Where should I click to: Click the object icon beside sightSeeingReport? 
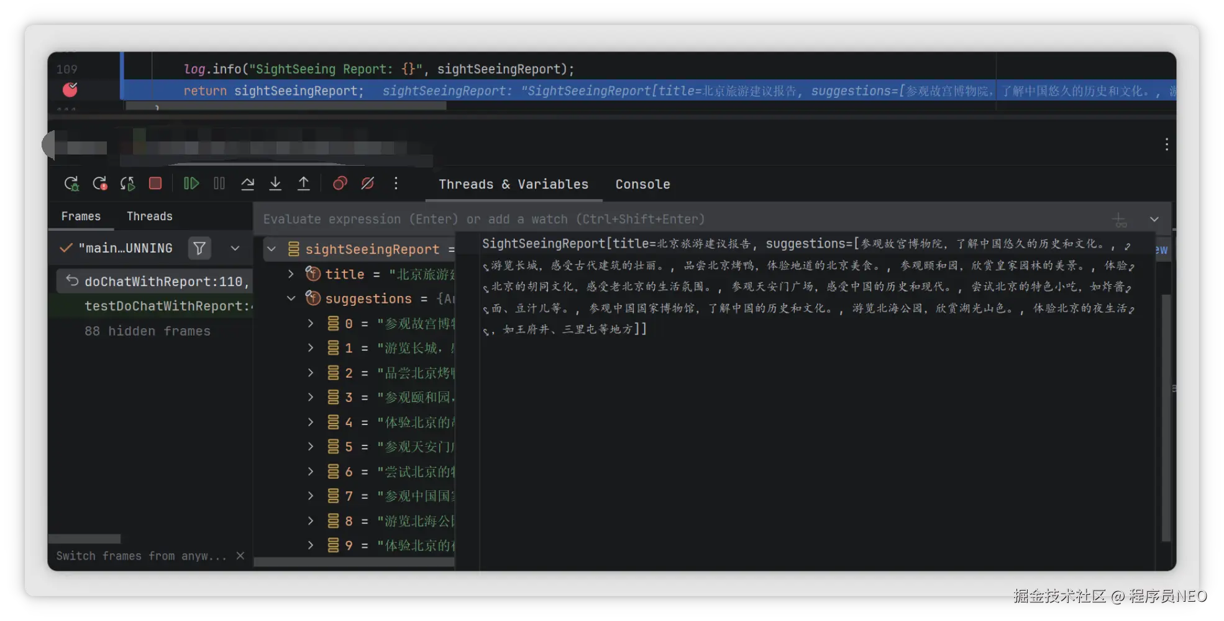[294, 249]
